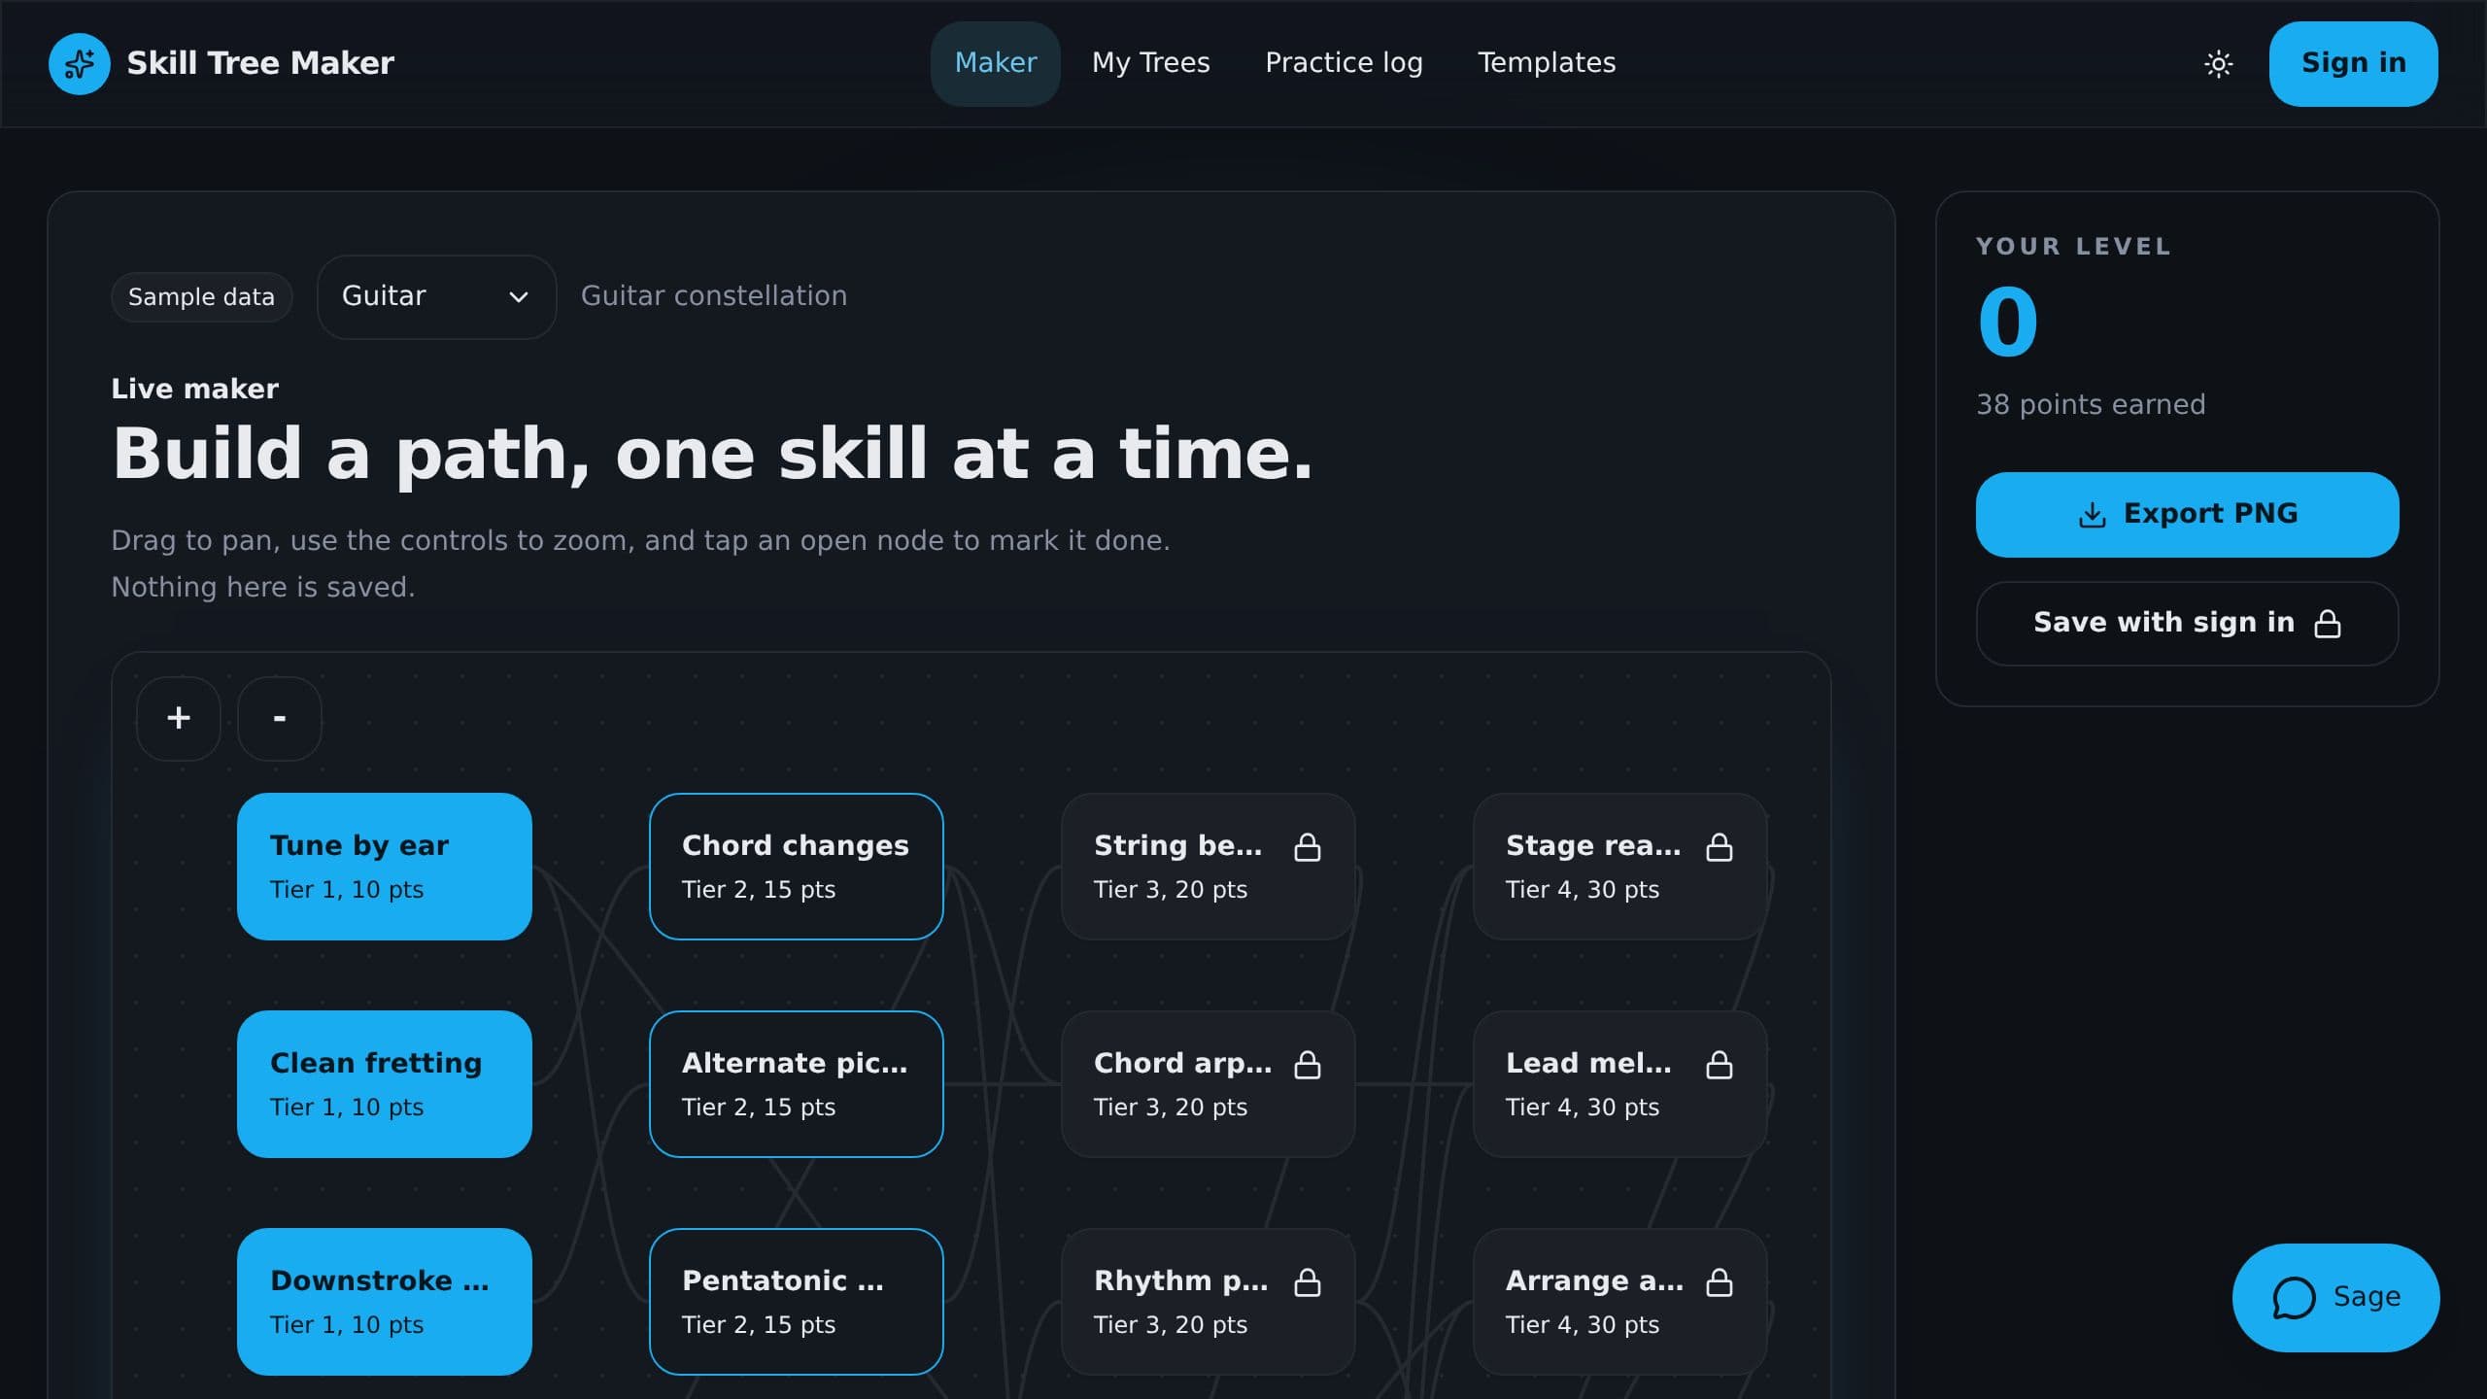
Task: Click the Skill Tree Maker logo icon
Action: (x=80, y=64)
